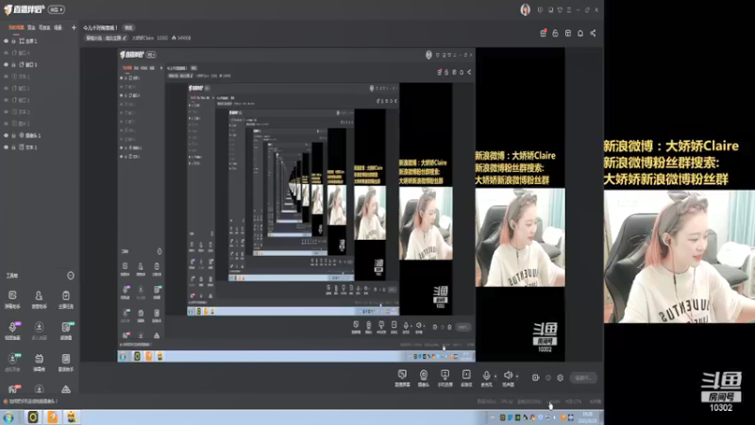Add a screen capture source from bottom toolbar
The height and width of the screenshot is (425, 755).
402,378
